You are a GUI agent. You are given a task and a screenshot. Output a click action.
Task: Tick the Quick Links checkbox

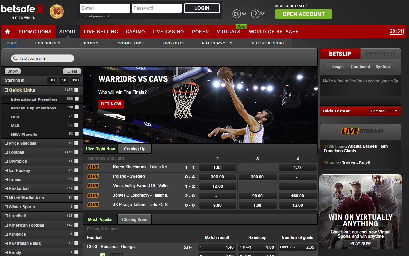[77, 90]
